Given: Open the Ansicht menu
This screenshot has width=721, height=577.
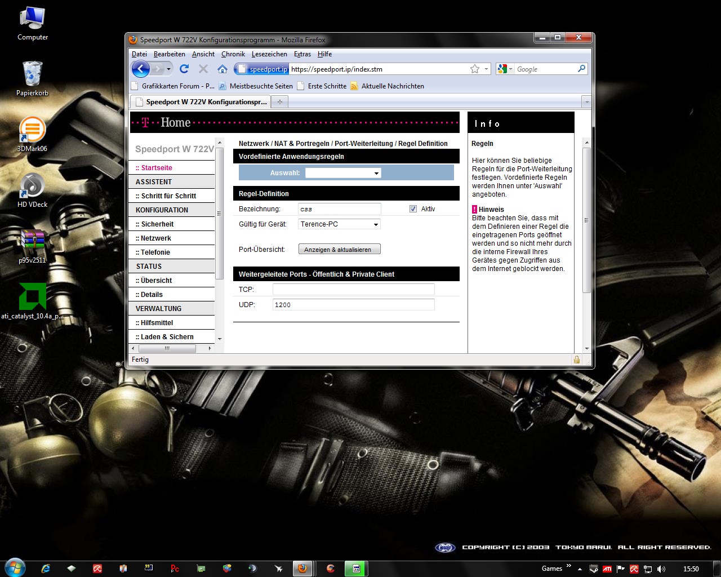Looking at the screenshot, I should [x=203, y=54].
